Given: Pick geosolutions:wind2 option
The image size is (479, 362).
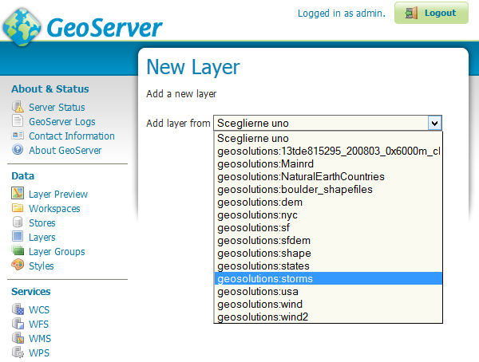Looking at the screenshot, I should [328, 317].
